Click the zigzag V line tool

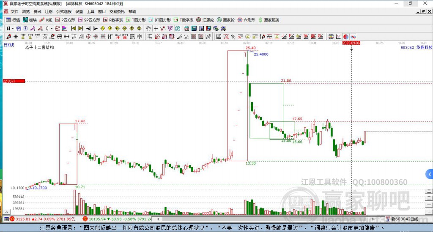point(186,36)
